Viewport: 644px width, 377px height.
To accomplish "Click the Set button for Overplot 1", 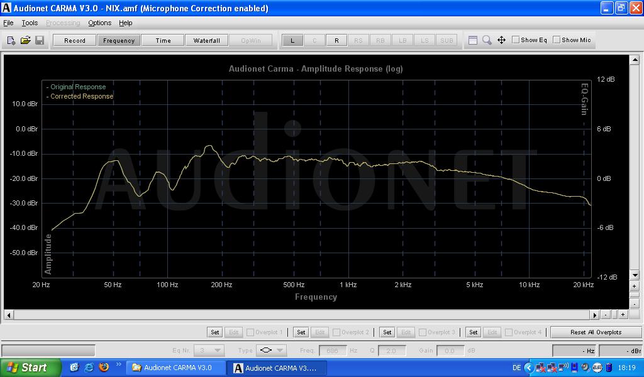I will (x=215, y=332).
